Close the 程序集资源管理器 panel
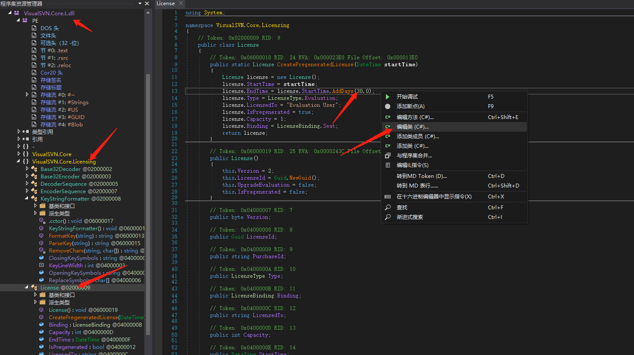Viewport: 634px width, 355px height. tap(147, 3)
